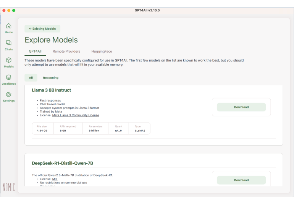Open the Settings gear icon

(x=9, y=94)
